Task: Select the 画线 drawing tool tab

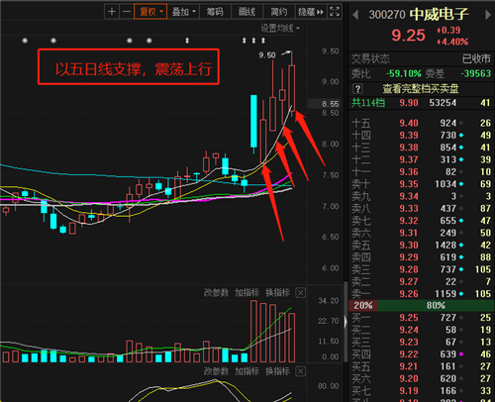Action: pos(247,12)
